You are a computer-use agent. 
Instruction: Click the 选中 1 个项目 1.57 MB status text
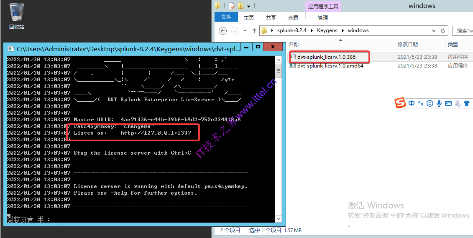275,230
